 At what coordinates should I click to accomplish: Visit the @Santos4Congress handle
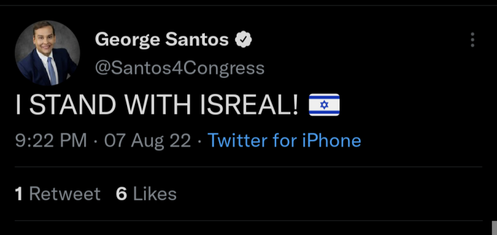click(x=179, y=68)
